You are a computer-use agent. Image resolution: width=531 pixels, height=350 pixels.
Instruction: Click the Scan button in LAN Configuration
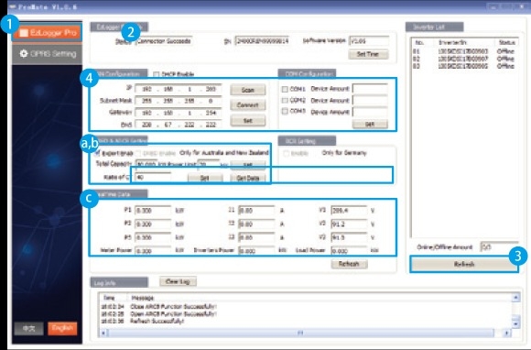point(247,90)
